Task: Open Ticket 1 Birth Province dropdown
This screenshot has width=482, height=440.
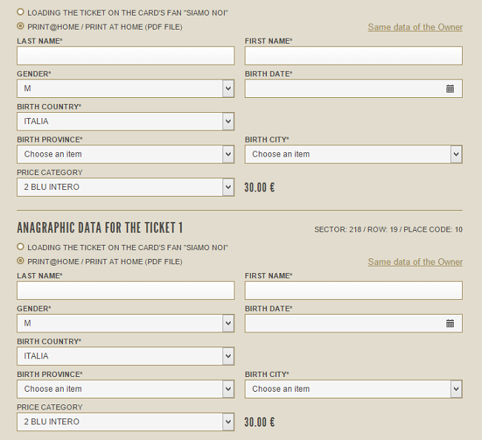Action: pos(126,389)
